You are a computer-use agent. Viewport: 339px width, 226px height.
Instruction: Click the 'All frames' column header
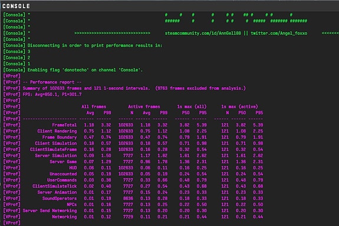pos(94,107)
